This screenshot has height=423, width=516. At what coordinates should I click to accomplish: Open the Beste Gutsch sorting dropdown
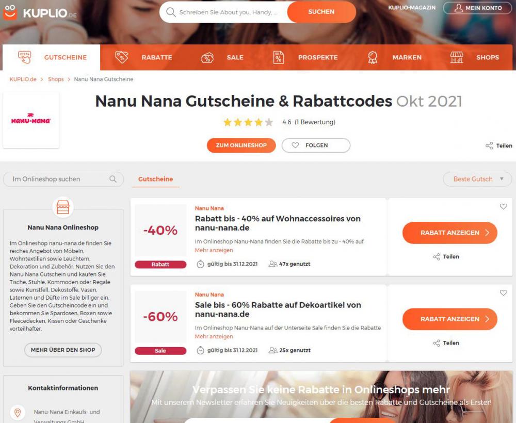pos(477,179)
